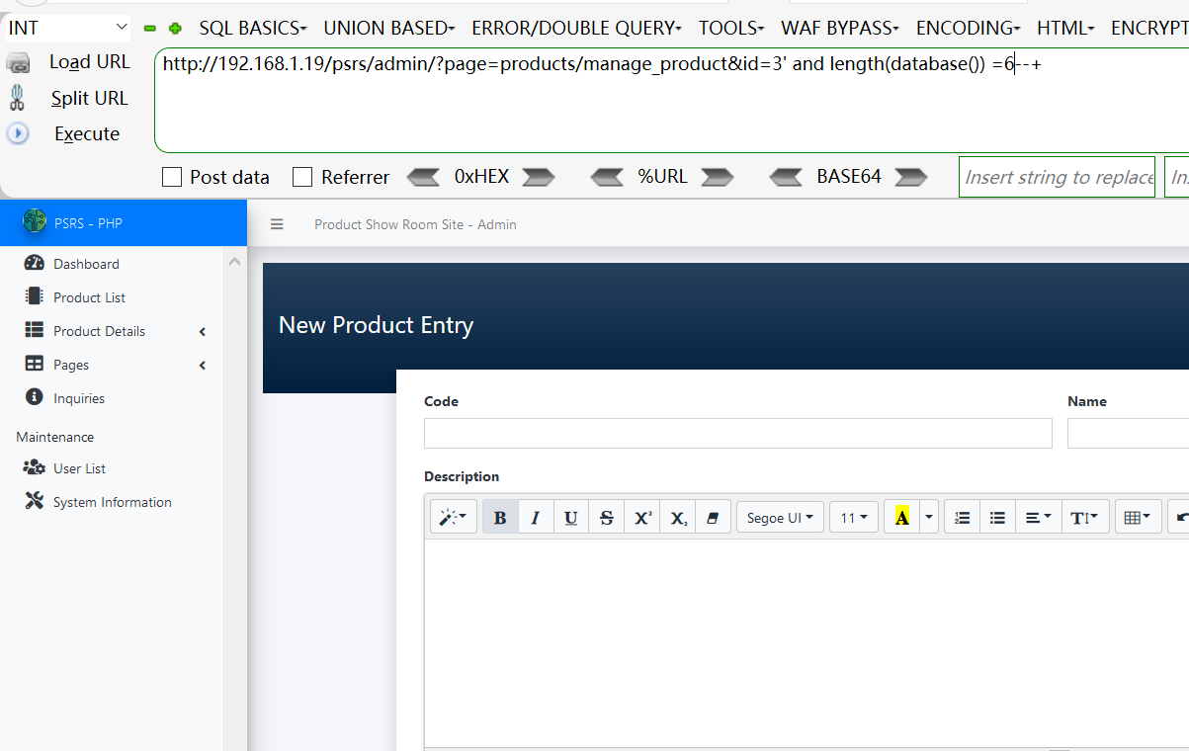The height and width of the screenshot is (751, 1189).
Task: Click into the URL text area
Action: (x=672, y=101)
